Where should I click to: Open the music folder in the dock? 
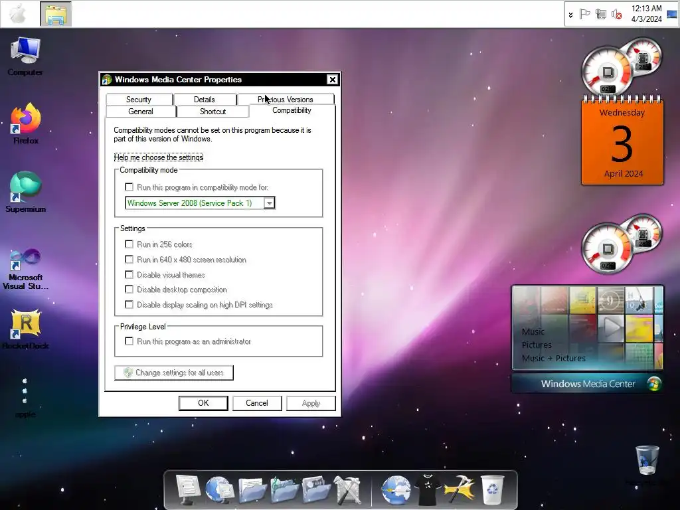(x=284, y=490)
